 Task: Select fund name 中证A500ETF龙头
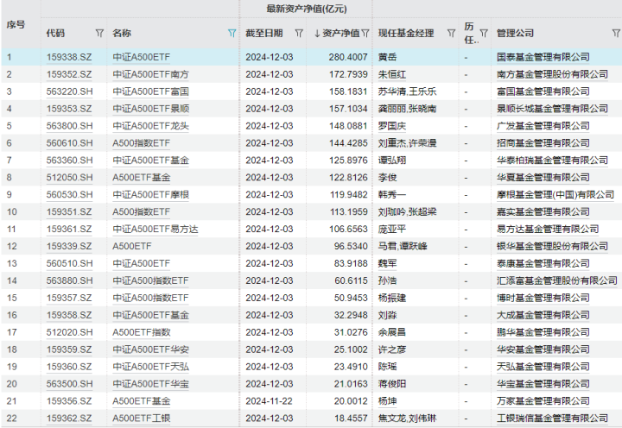150,126
